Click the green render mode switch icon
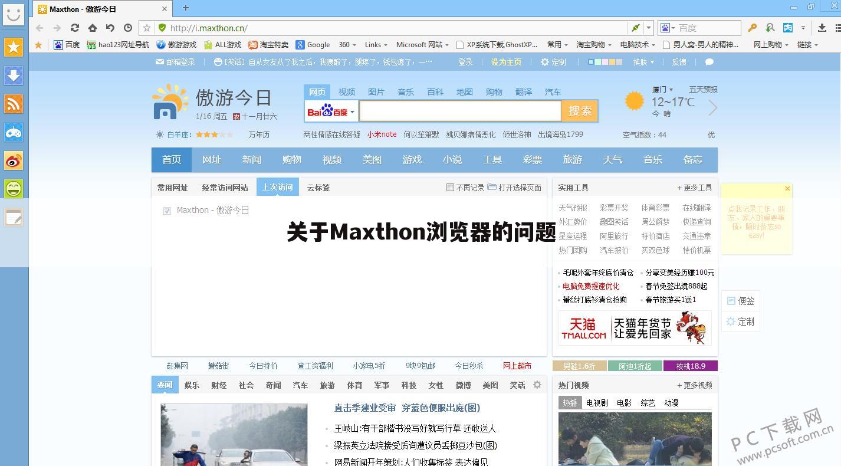 636,28
